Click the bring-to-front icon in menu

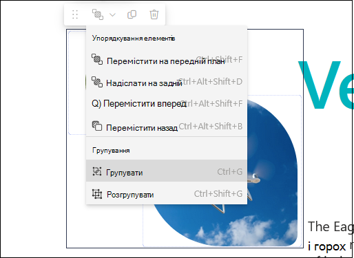97,59
